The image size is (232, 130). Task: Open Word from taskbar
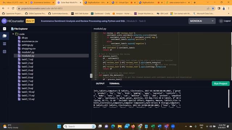[x=159, y=126]
